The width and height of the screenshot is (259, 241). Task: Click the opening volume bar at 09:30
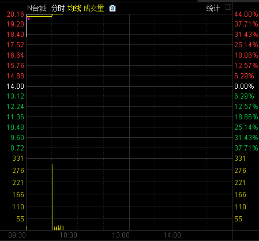27,228
